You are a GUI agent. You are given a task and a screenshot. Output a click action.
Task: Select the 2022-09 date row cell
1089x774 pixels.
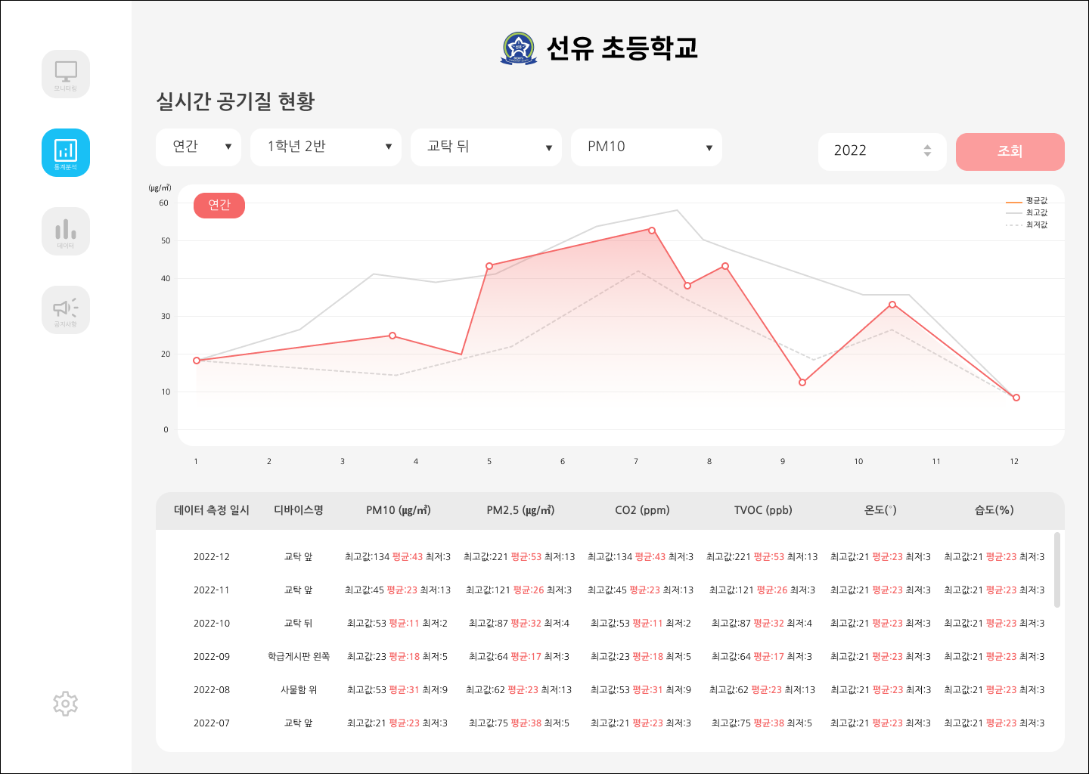(x=212, y=657)
